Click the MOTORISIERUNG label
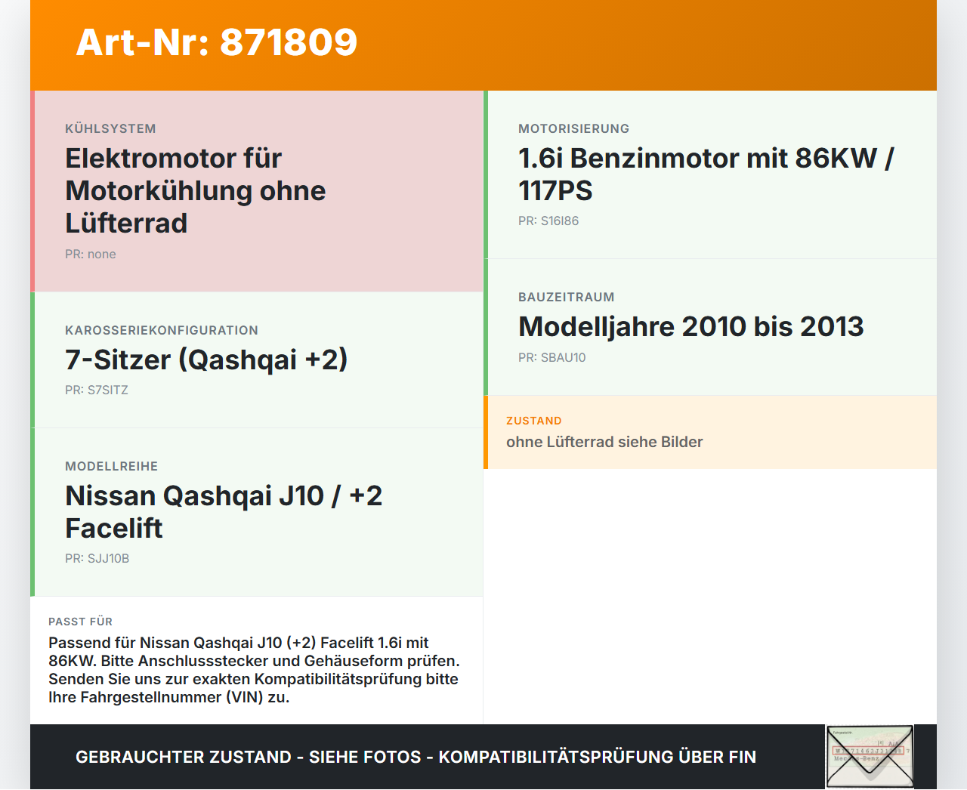This screenshot has height=790, width=967. tap(574, 129)
